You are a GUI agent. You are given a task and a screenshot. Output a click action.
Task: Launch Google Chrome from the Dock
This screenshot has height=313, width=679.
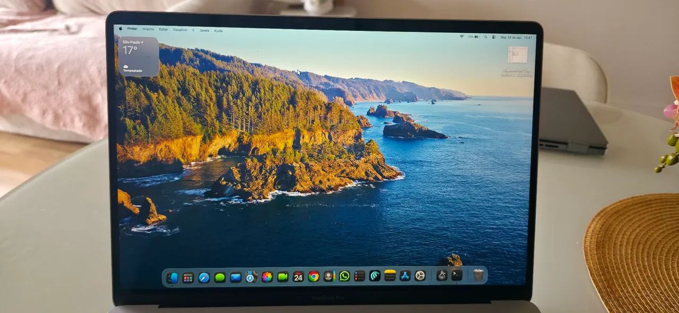314,276
